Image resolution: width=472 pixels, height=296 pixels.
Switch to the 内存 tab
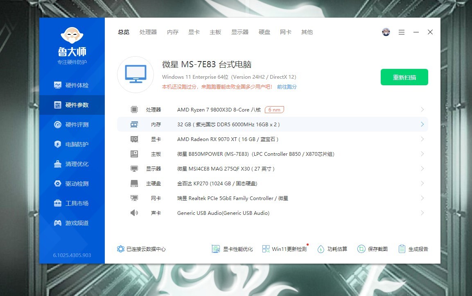click(x=173, y=32)
